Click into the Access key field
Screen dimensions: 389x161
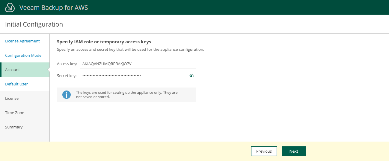pyautogui.click(x=138, y=64)
